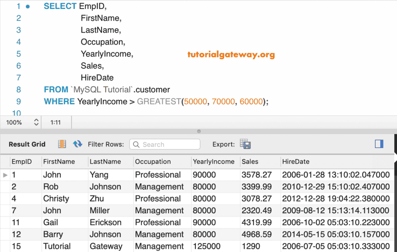Sort by Occupation column header
The height and width of the screenshot is (252, 397).
153,162
